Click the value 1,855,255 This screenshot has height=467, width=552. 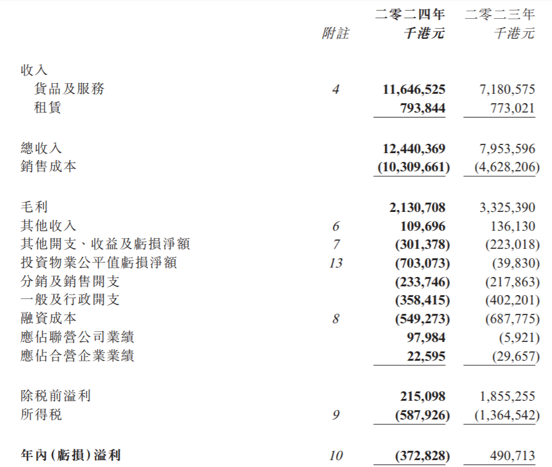coord(507,396)
